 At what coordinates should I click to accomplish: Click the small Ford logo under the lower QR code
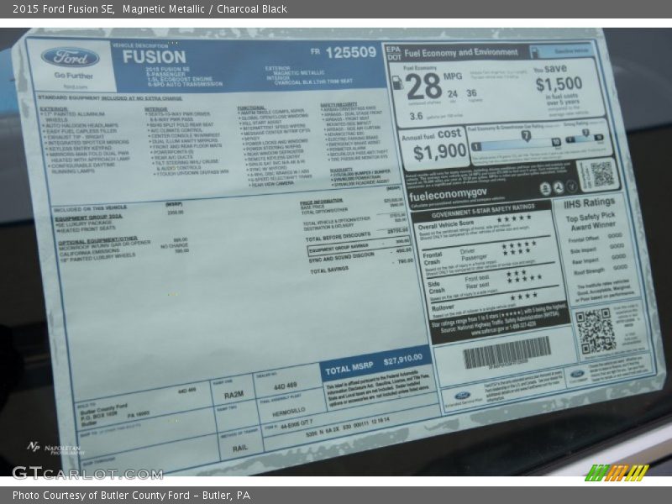coord(577,374)
